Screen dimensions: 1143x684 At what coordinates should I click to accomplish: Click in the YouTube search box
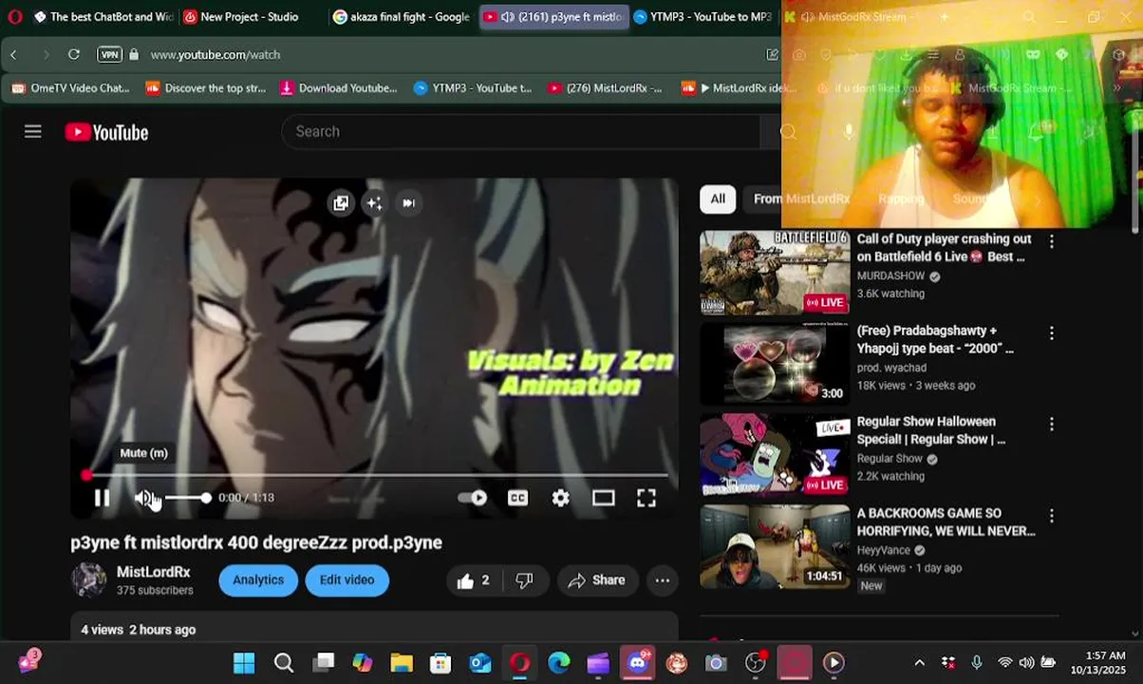click(x=522, y=131)
